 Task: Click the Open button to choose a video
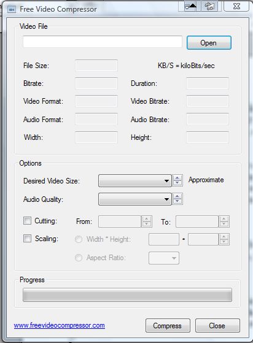[x=209, y=43]
